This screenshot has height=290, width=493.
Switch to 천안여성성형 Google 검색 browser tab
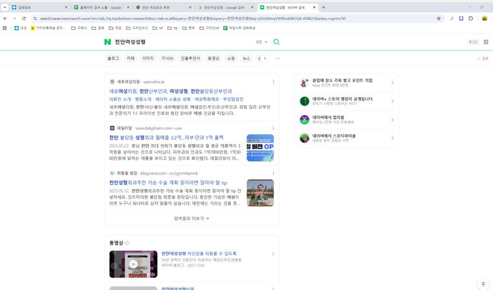coord(226,7)
